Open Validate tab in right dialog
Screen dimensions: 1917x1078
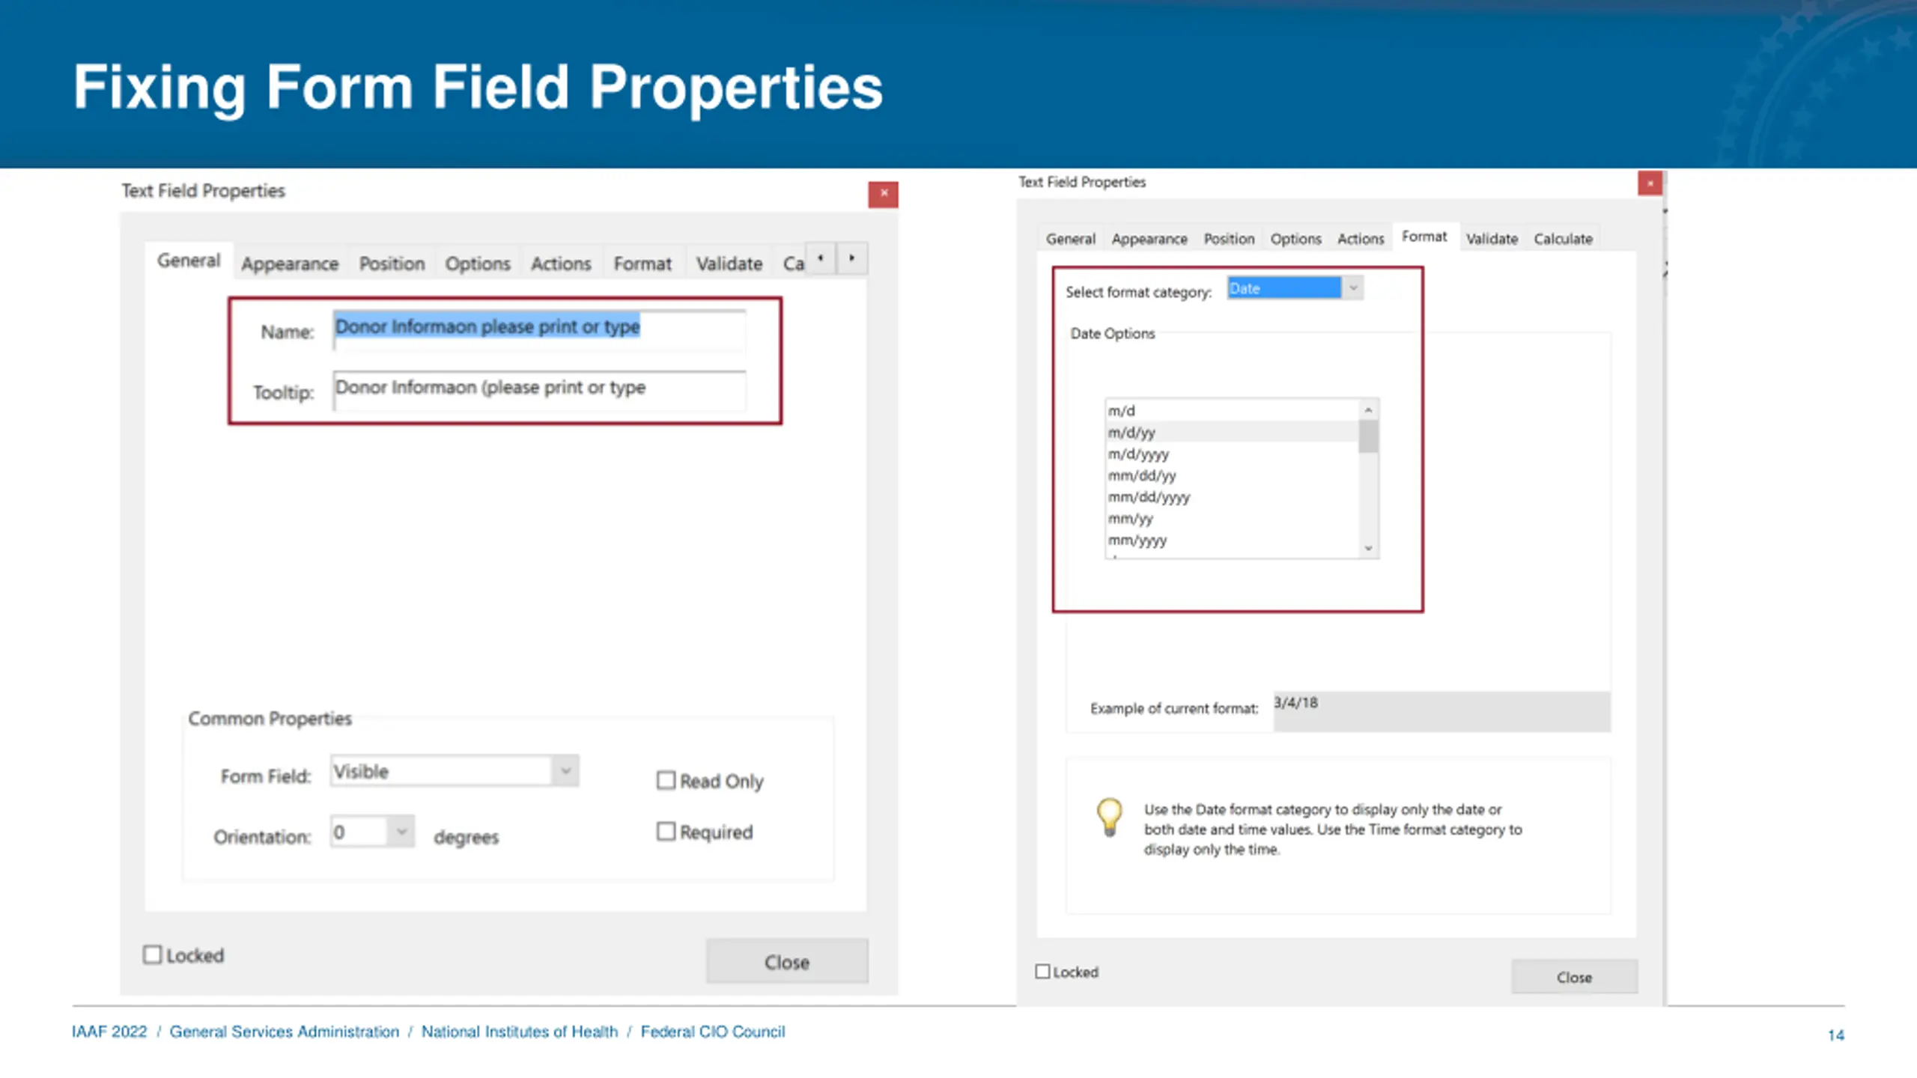coord(1492,239)
